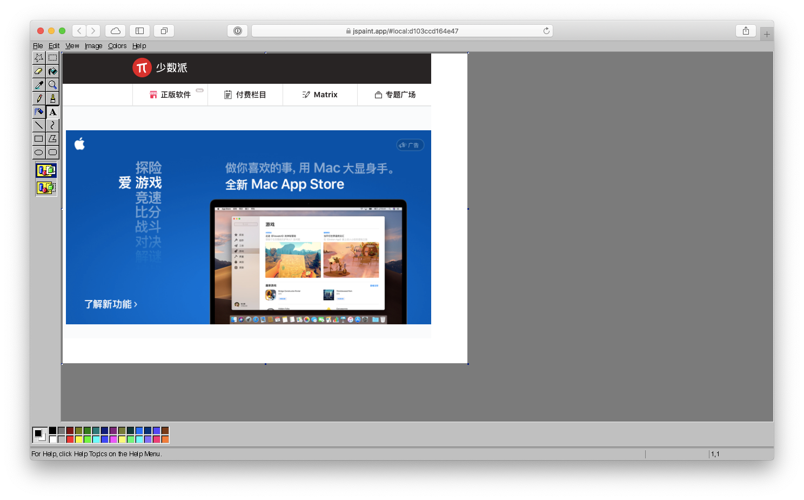The height and width of the screenshot is (500, 804).
Task: Choose the orange palette swatch
Action: (x=165, y=439)
